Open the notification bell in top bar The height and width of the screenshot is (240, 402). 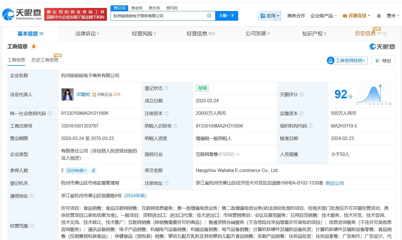378,16
